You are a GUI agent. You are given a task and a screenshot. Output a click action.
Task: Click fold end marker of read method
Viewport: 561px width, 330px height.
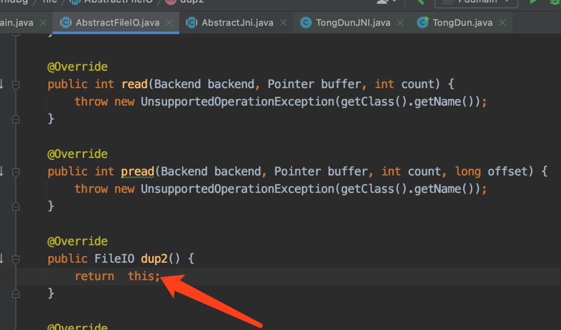click(16, 119)
